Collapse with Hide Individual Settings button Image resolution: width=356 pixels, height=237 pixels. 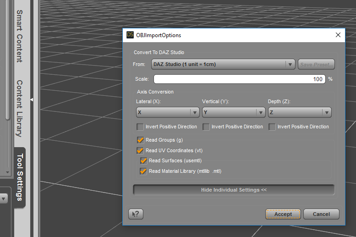click(x=234, y=190)
